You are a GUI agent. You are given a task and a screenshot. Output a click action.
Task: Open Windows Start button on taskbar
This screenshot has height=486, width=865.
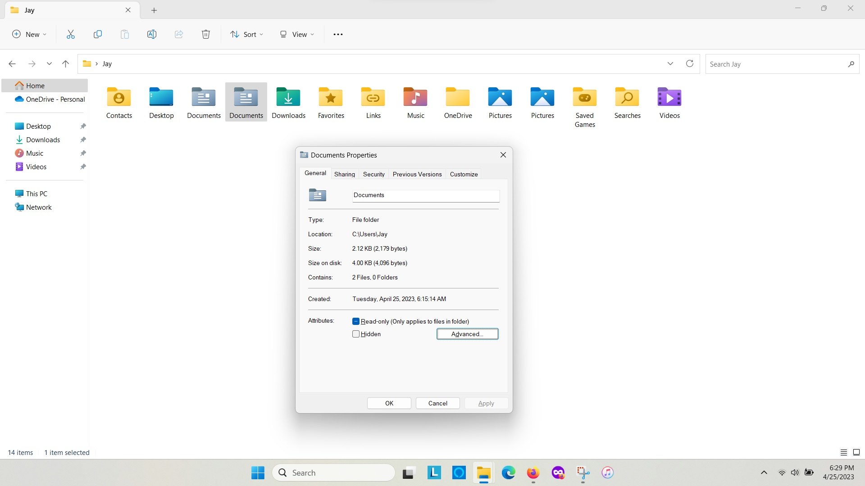click(x=258, y=472)
